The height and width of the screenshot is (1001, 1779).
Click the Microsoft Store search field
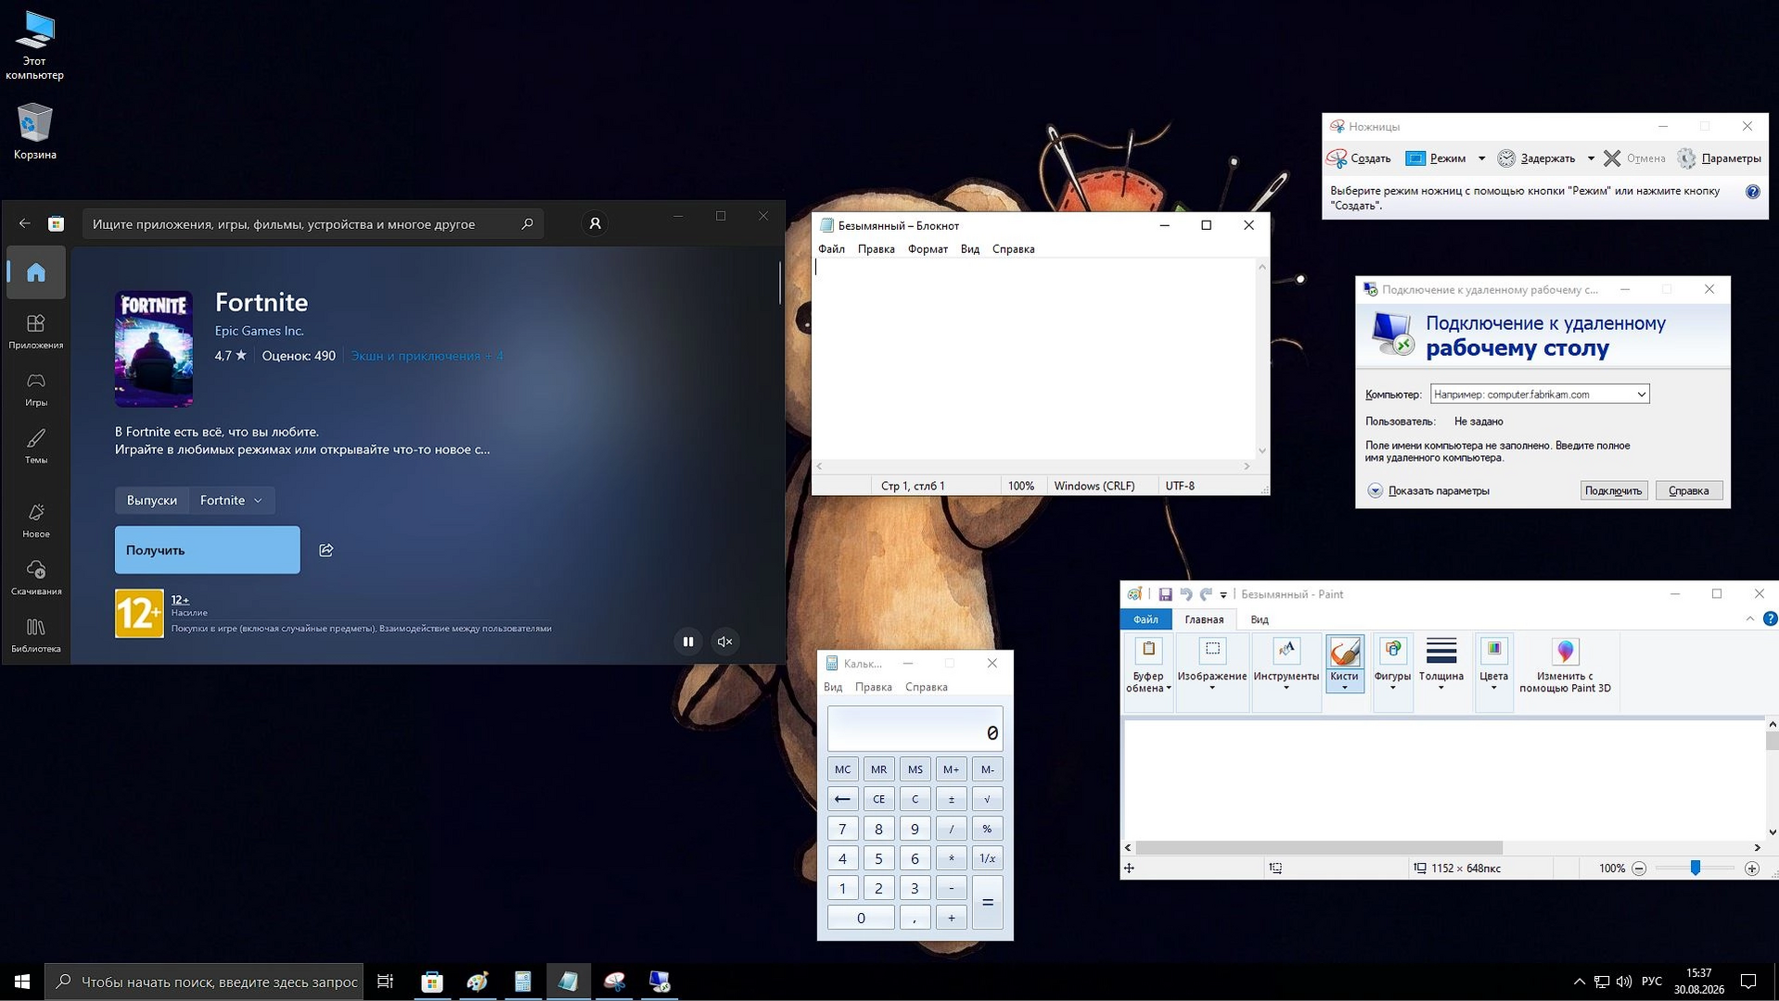[313, 224]
